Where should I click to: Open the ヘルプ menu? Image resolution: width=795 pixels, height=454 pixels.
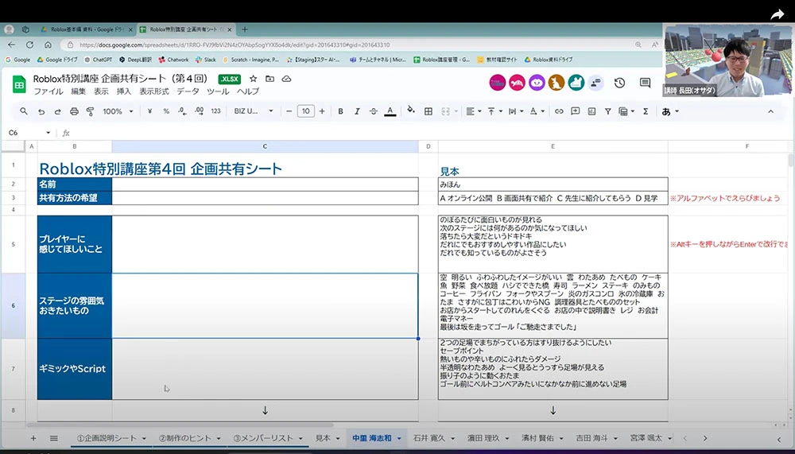tap(248, 91)
